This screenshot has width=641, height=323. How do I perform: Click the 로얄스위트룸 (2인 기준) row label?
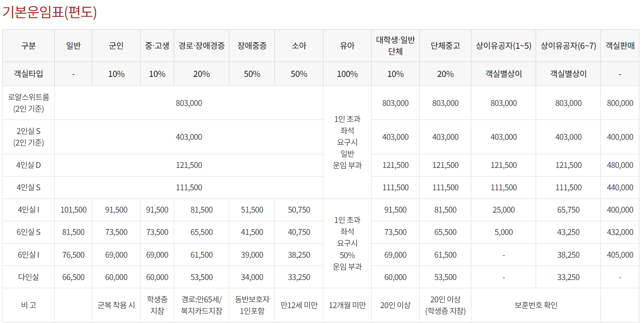tap(28, 103)
